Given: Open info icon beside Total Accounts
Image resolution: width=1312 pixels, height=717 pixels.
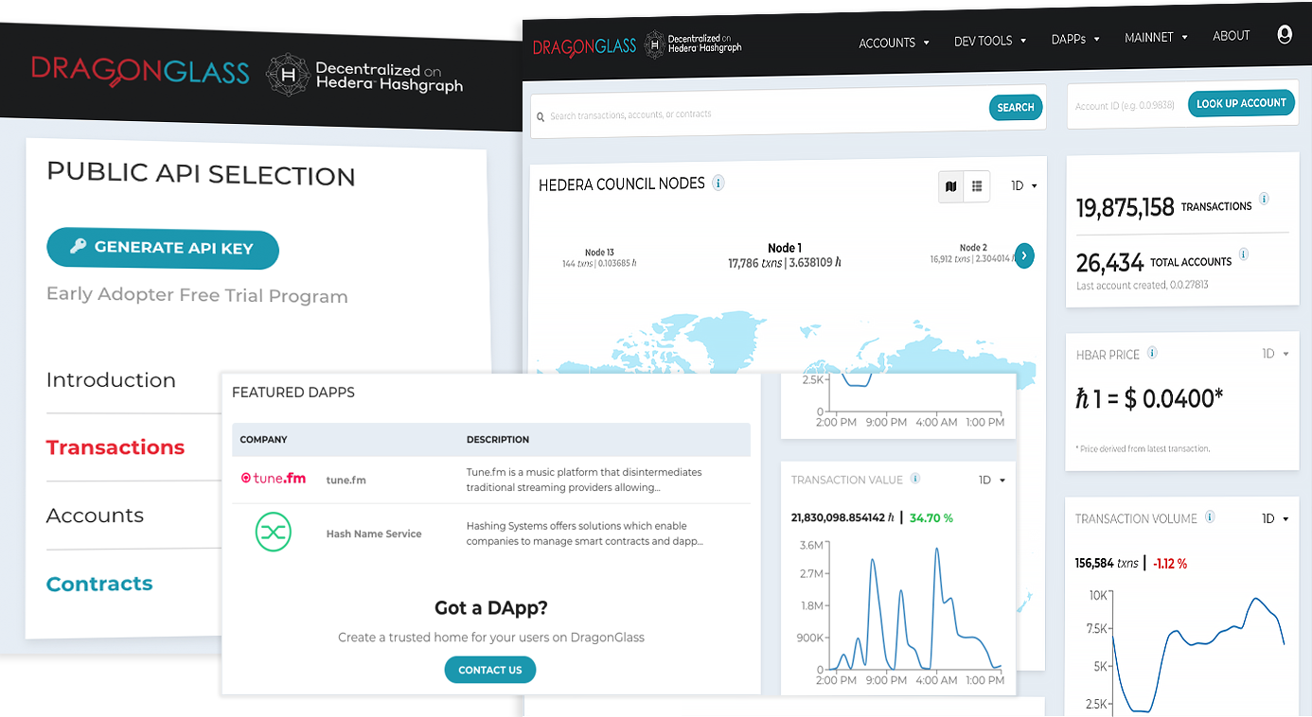Looking at the screenshot, I should [x=1244, y=254].
